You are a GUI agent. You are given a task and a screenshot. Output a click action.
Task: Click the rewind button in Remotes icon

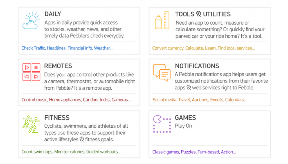click(27, 77)
